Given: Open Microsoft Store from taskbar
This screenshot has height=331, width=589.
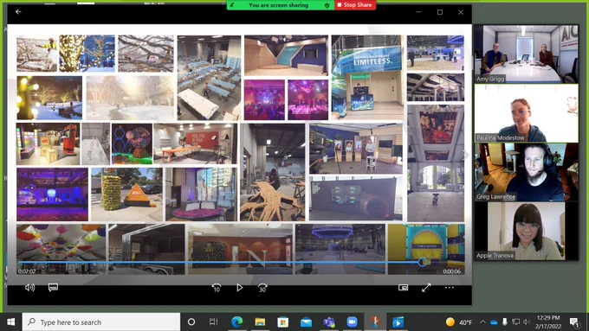Looking at the screenshot, I should pos(283,322).
